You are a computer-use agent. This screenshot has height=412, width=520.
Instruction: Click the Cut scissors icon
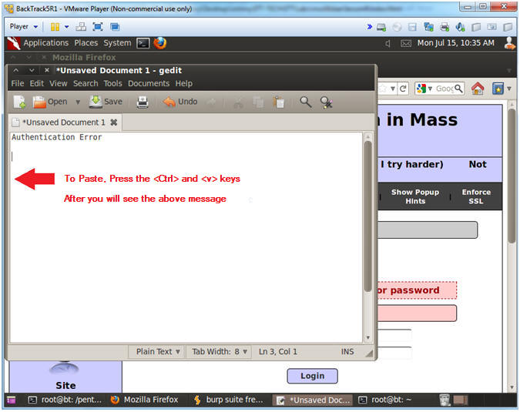pos(238,102)
